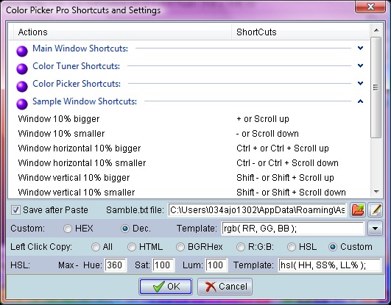Discard changes with the Cancel button

(x=225, y=287)
